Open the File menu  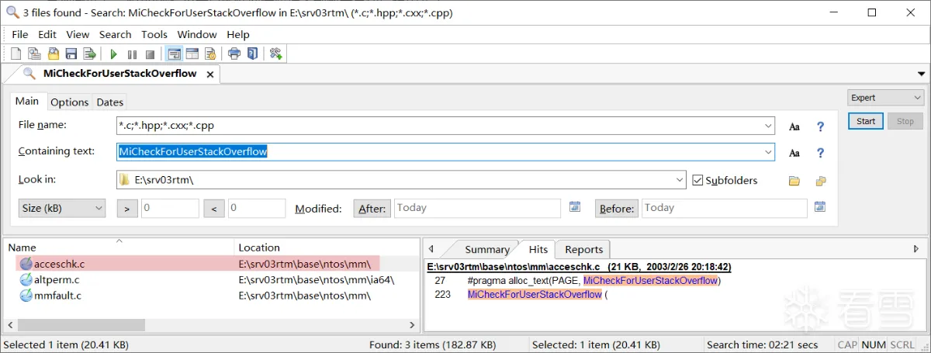[19, 34]
